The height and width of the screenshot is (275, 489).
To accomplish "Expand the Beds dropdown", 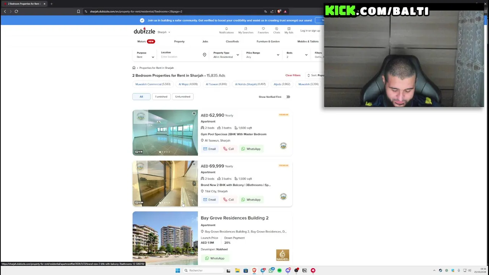I will [x=297, y=55].
